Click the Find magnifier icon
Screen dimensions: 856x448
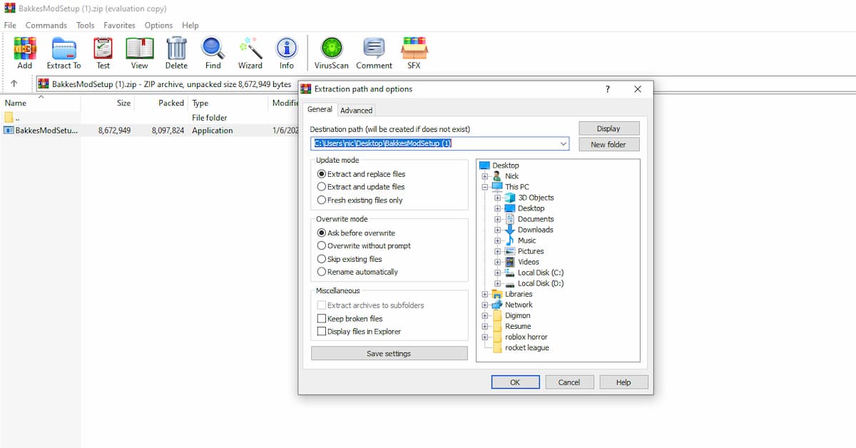pos(213,53)
